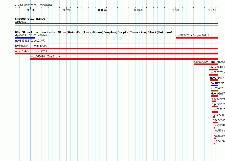The image size is (225, 161).
Task: Open the dgv3059n100 (Coe2014) label
Action: pos(31,35)
